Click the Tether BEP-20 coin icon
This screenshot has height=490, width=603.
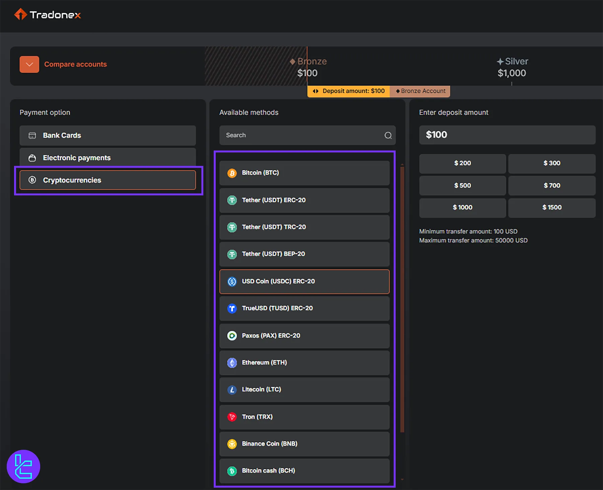232,254
